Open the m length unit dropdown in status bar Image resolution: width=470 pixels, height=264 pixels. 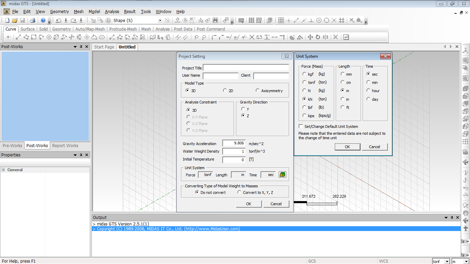pos(466,261)
